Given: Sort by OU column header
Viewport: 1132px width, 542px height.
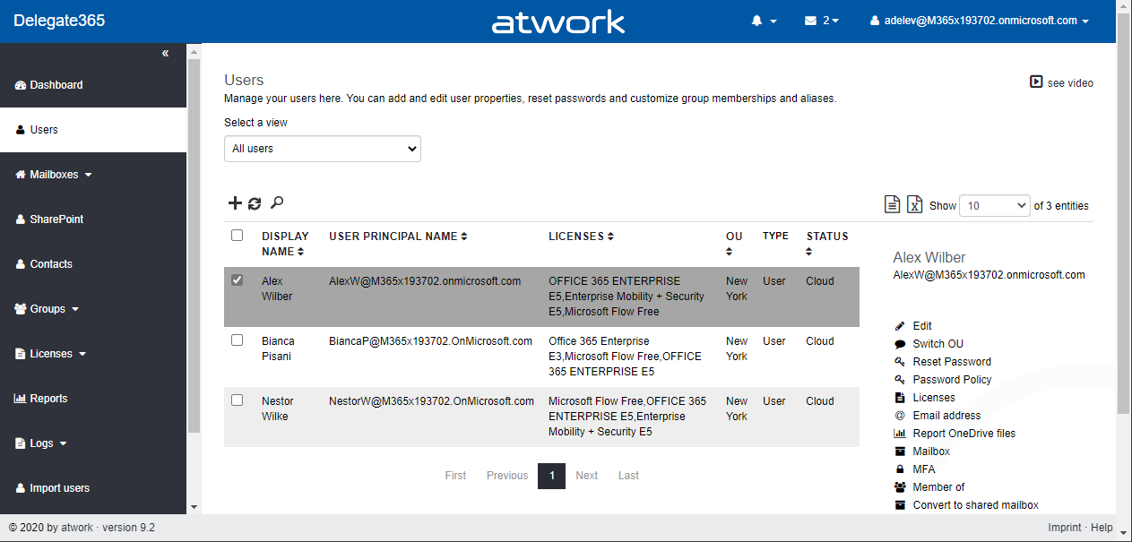Looking at the screenshot, I should [734, 244].
